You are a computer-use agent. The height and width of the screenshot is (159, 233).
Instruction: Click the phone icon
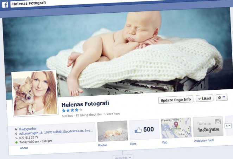tap(16, 138)
